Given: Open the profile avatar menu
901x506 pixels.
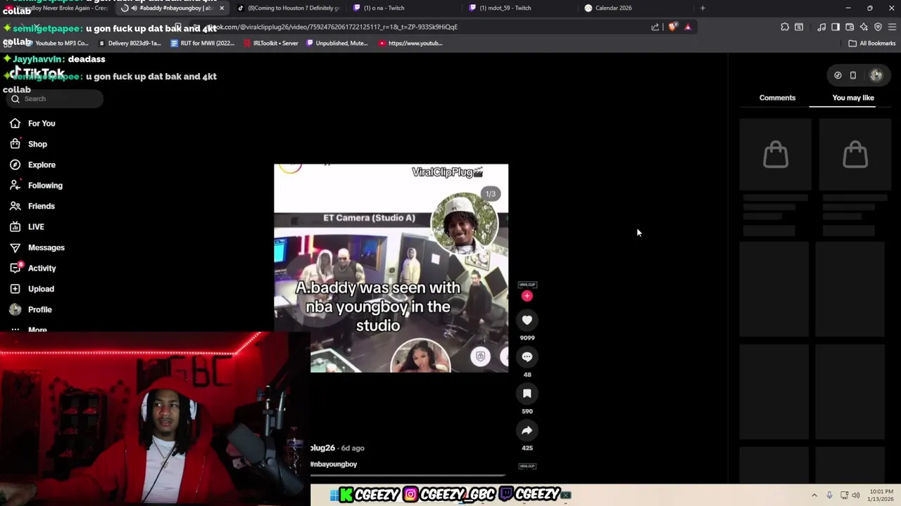Looking at the screenshot, I should click(x=876, y=75).
